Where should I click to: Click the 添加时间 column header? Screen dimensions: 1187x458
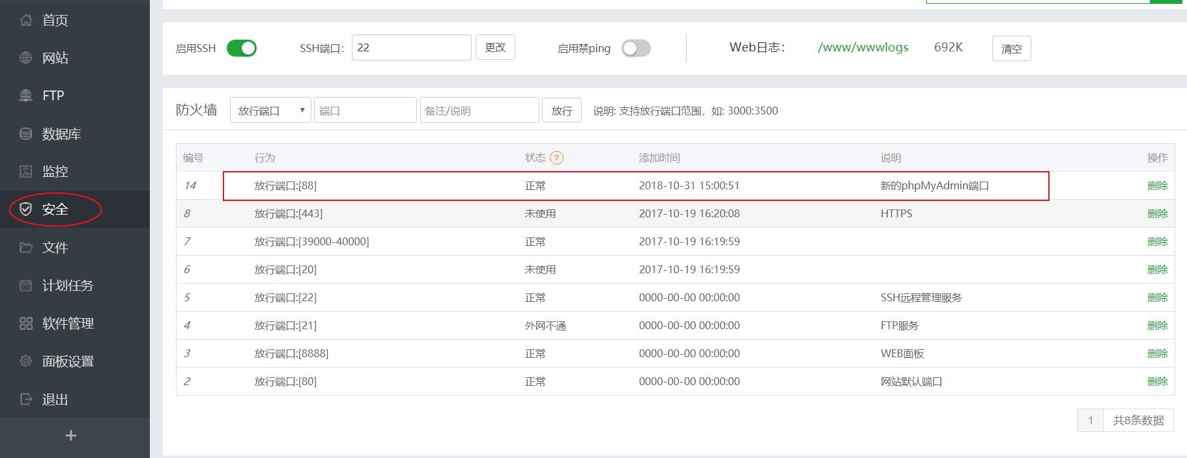[659, 157]
